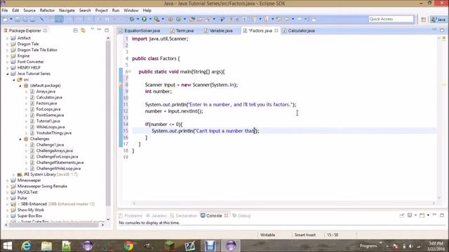Image resolution: width=449 pixels, height=252 pixels.
Task: Open the Window menu
Action: pyautogui.click(x=131, y=10)
